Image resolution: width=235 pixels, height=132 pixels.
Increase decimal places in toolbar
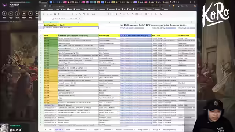pos(84,14)
